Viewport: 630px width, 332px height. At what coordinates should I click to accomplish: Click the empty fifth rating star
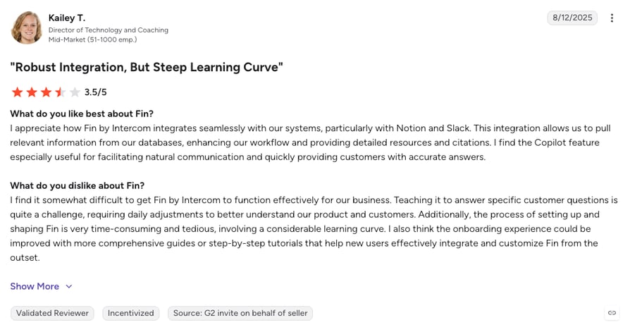click(x=75, y=92)
